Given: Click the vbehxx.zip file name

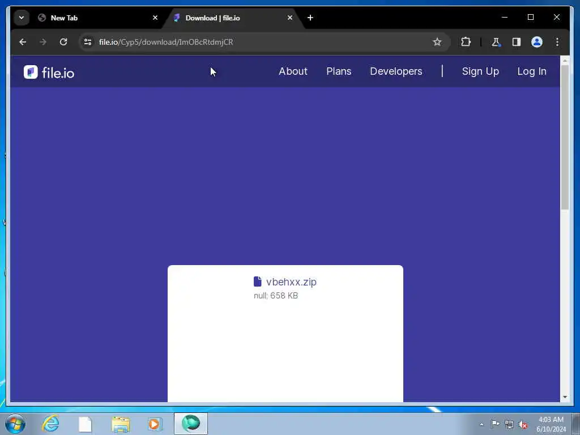Looking at the screenshot, I should point(292,282).
